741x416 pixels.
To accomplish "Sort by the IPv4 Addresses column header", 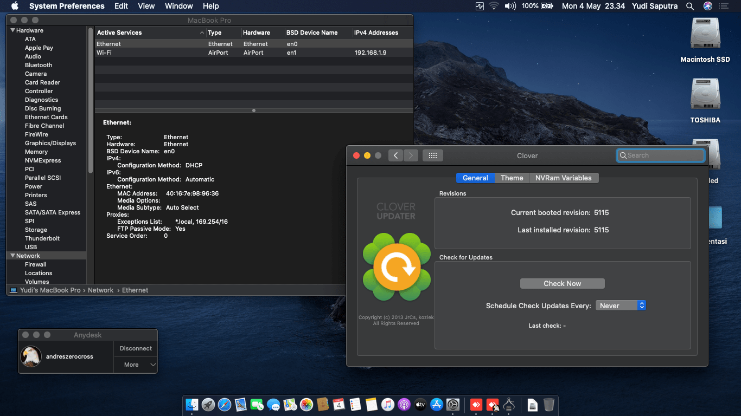I will 382,32.
